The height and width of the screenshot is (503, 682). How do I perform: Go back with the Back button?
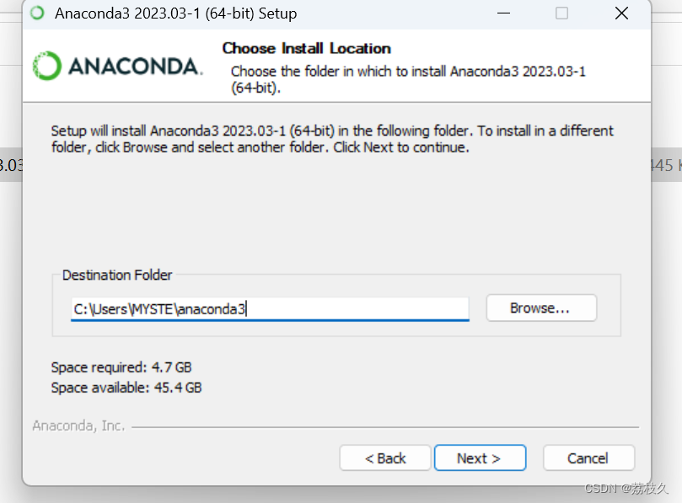385,458
